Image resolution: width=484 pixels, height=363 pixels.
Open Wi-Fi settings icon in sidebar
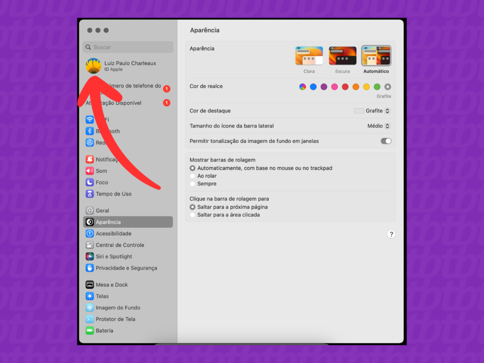(89, 120)
